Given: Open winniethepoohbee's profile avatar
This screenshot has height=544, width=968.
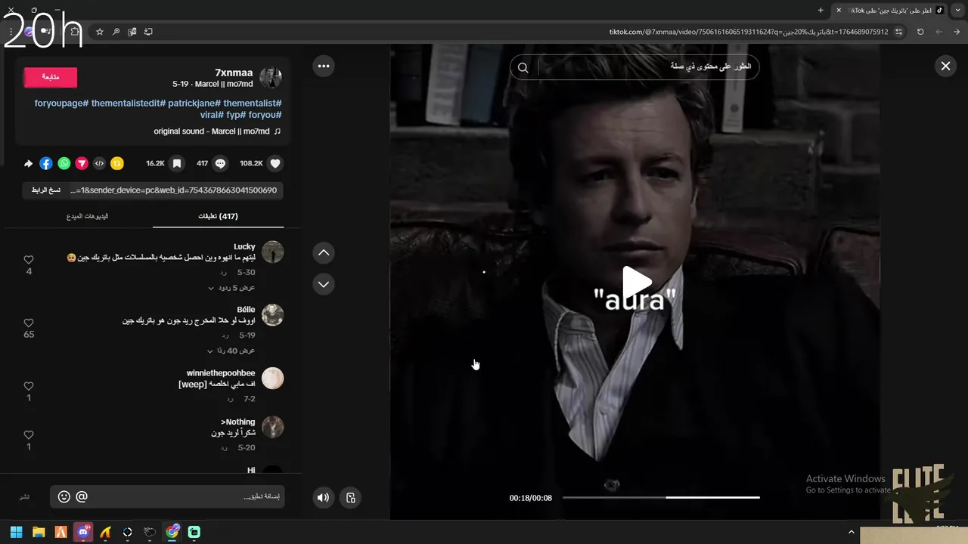Looking at the screenshot, I should (x=272, y=379).
